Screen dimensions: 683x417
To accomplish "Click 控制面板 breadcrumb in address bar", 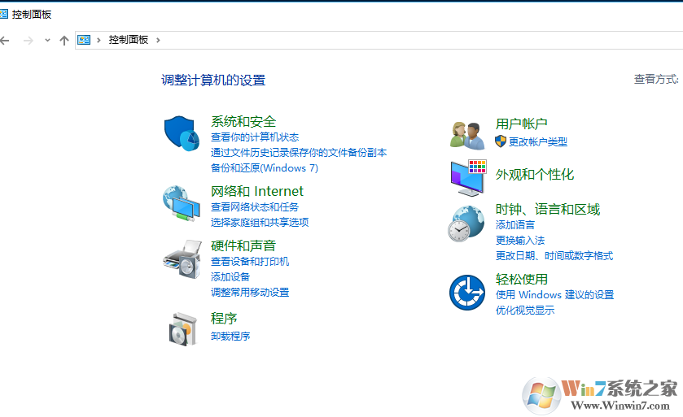I will pyautogui.click(x=129, y=40).
